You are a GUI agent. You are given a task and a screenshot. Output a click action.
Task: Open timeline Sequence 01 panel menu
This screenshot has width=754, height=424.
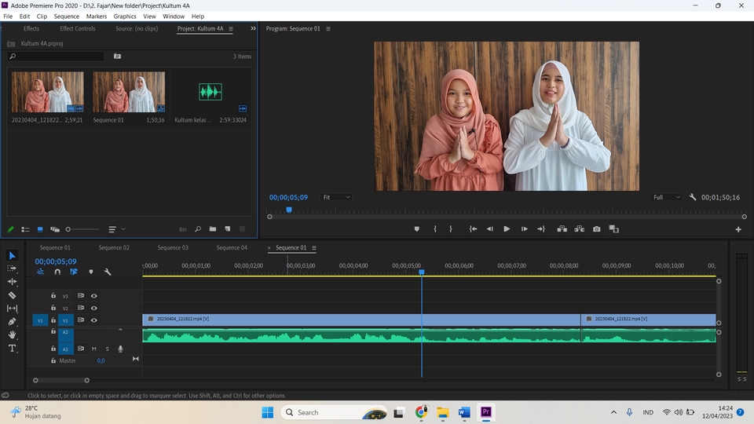(x=314, y=247)
